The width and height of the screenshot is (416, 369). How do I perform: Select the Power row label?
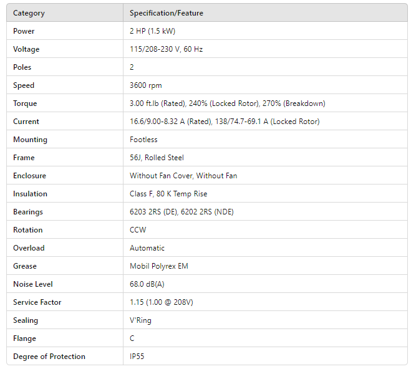[24, 31]
